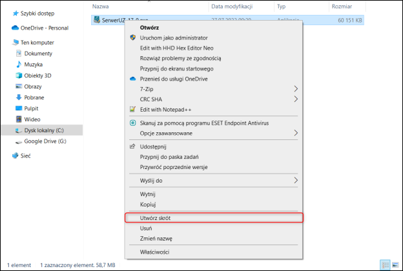Switch to large thumbnails view icon
This screenshot has height=271, width=403.
click(x=394, y=265)
